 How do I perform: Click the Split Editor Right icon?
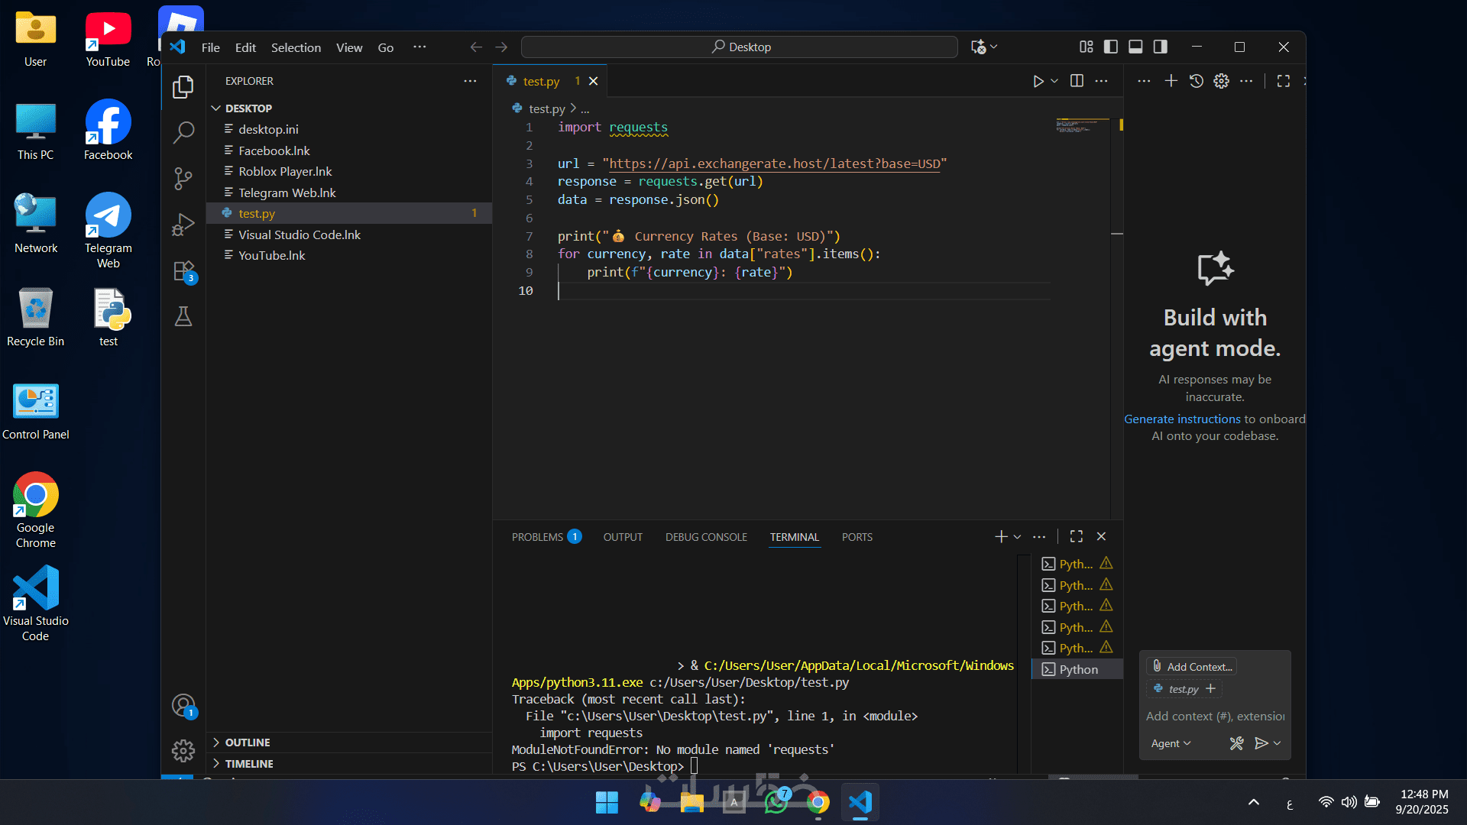click(x=1077, y=81)
